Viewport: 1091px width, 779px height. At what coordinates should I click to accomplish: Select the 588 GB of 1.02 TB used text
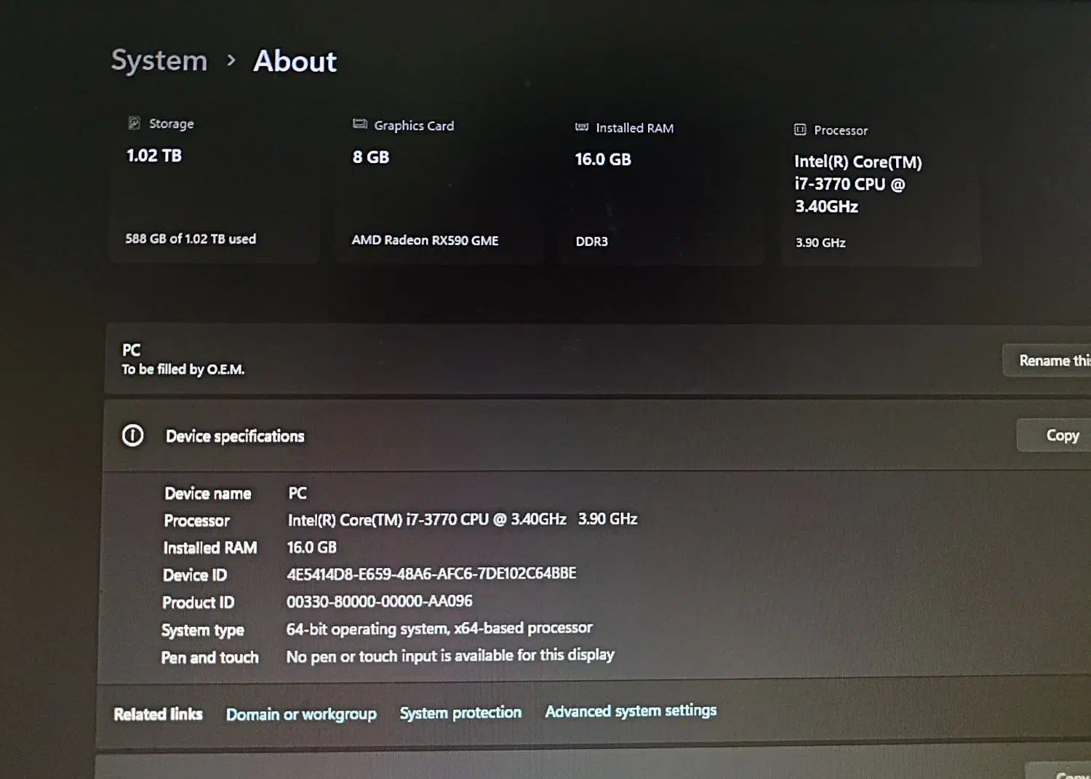[191, 239]
